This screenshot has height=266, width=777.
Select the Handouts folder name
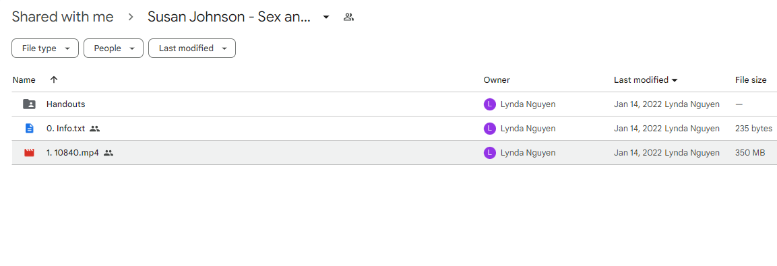pos(66,104)
